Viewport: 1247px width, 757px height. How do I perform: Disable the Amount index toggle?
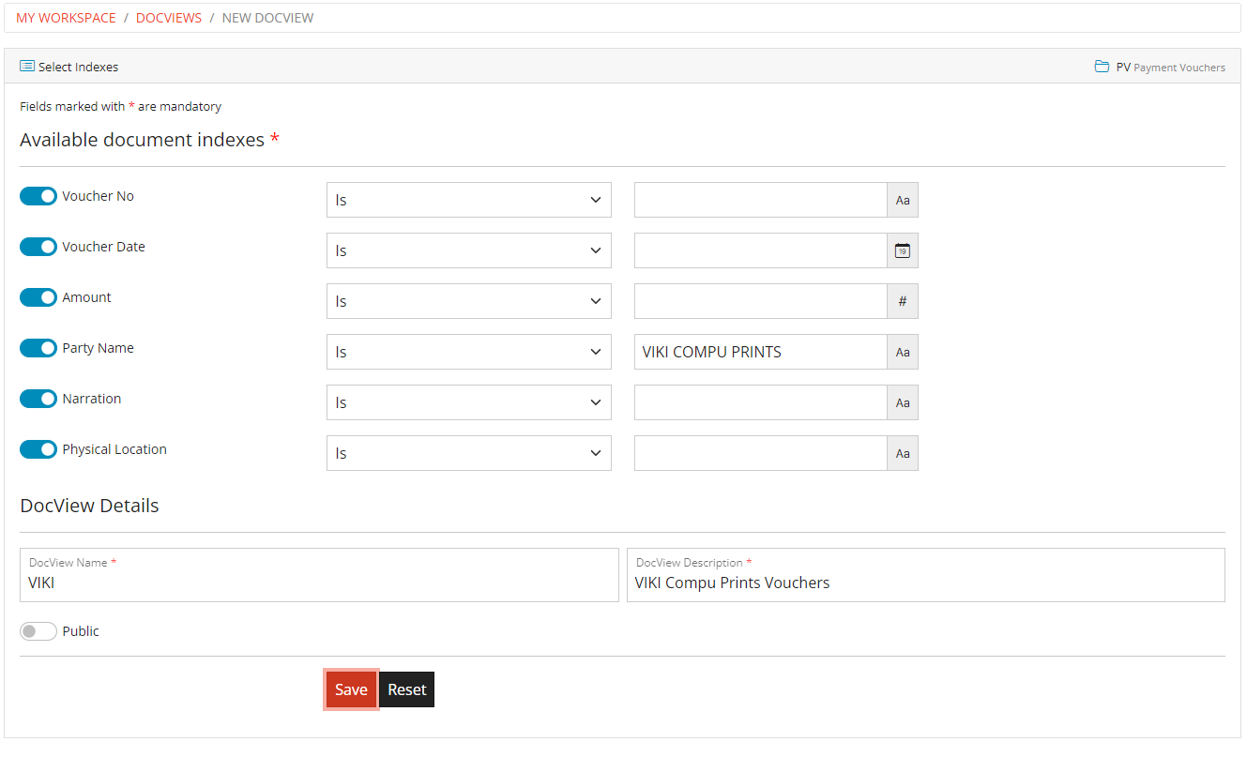click(x=38, y=297)
